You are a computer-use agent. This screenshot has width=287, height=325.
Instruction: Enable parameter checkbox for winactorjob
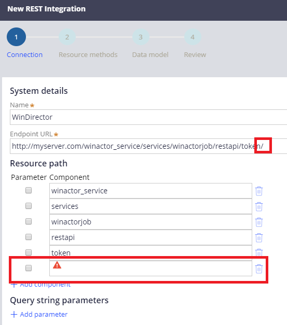[29, 221]
